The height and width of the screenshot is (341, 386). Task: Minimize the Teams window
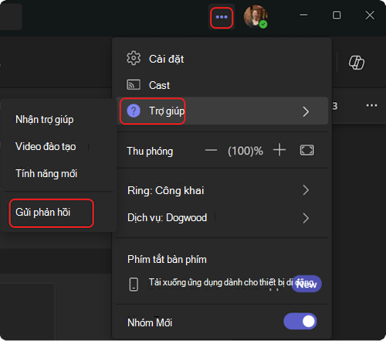303,15
